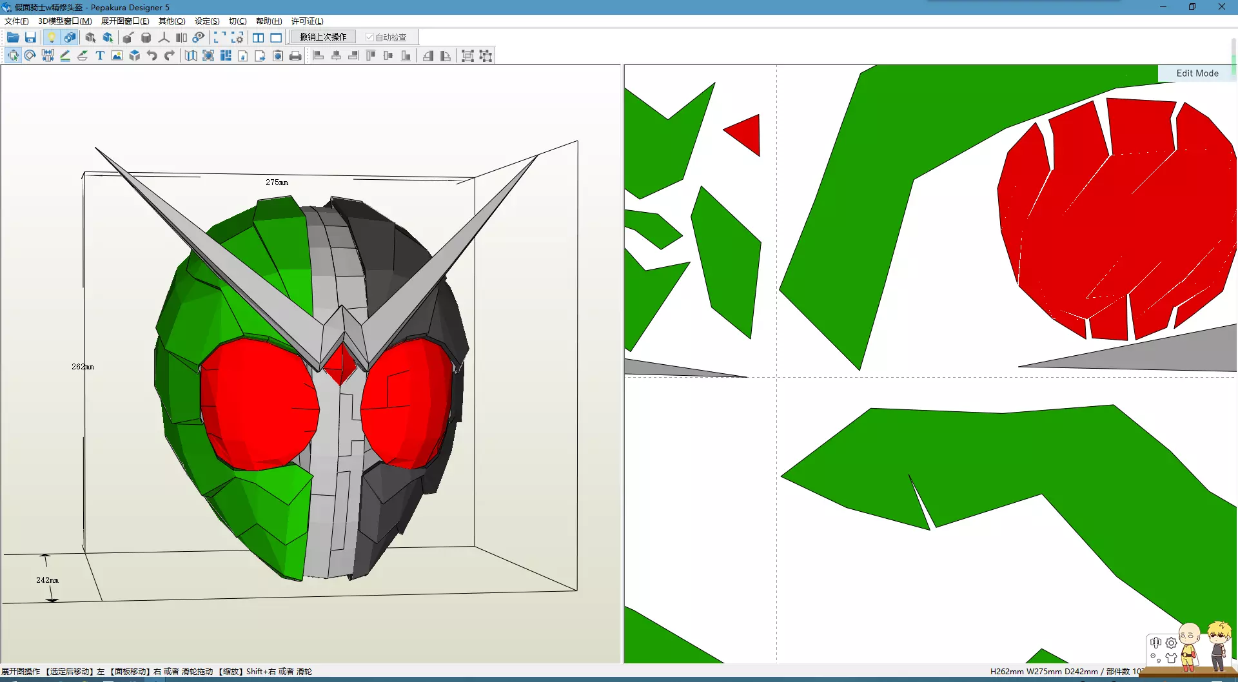The image size is (1238, 682).
Task: Open the 许可证(L) menu
Action: pos(308,21)
